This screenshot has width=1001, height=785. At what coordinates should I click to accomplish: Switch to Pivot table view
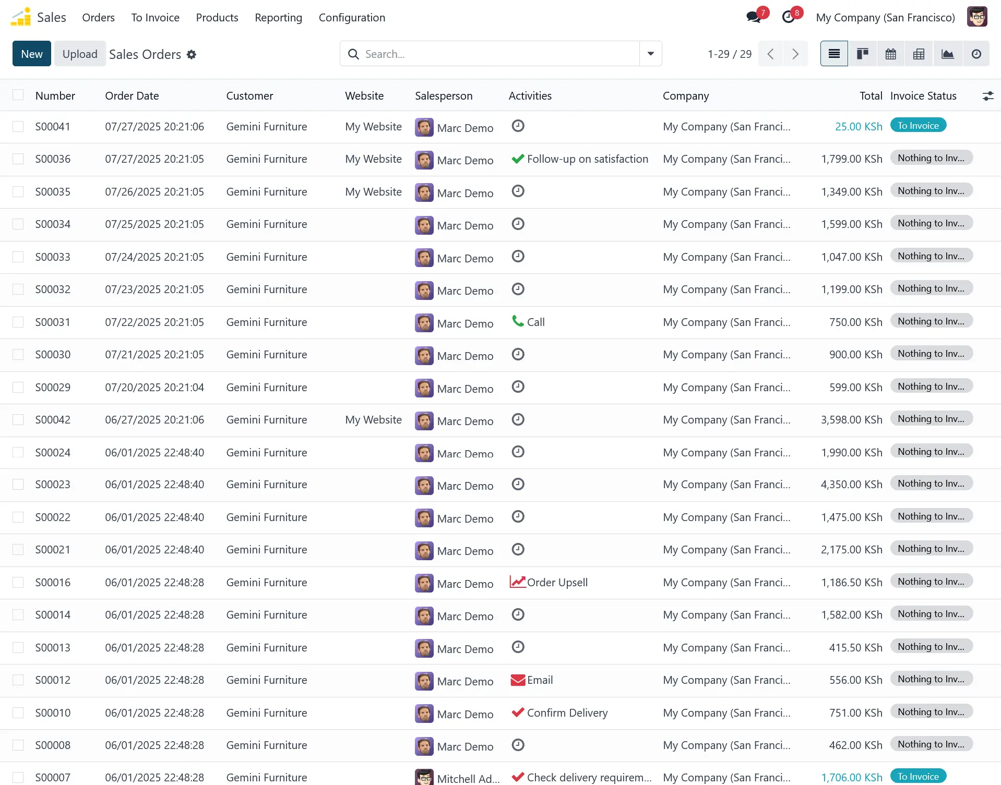pyautogui.click(x=919, y=54)
